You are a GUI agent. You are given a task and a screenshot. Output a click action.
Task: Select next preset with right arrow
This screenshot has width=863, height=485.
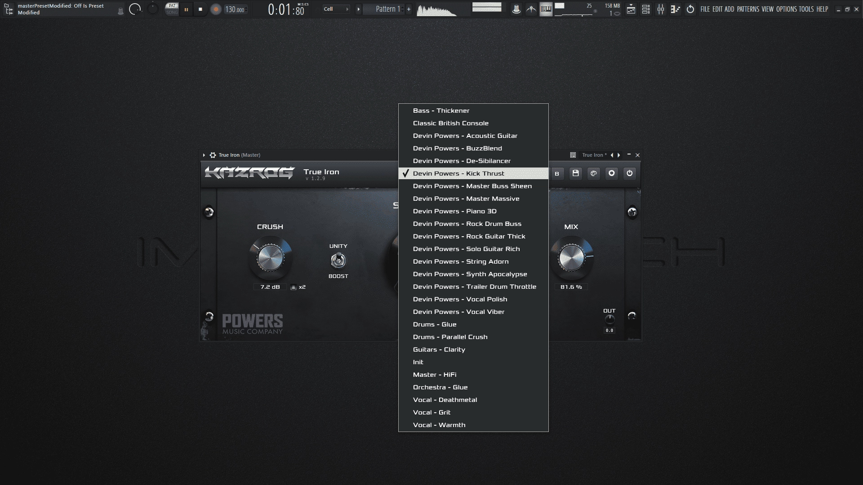coord(619,155)
